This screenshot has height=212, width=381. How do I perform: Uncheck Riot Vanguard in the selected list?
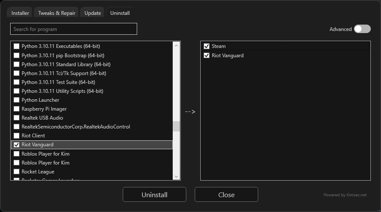point(207,56)
